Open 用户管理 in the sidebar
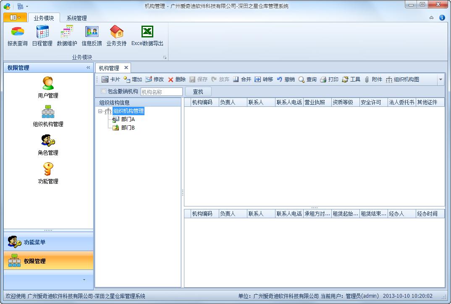Image resolution: width=451 pixels, height=304 pixels. tap(48, 87)
